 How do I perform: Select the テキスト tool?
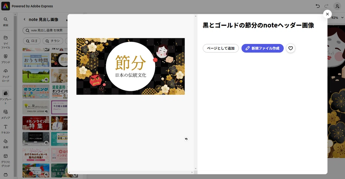point(6,129)
